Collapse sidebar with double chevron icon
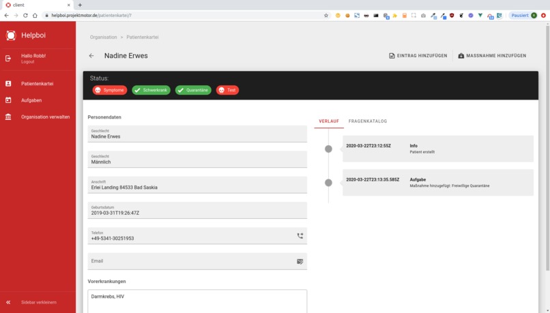 click(8, 302)
